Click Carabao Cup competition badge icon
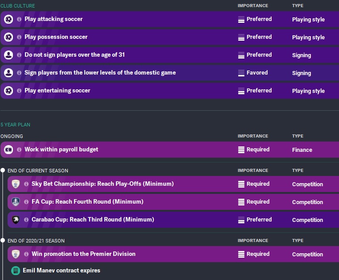 [16, 220]
